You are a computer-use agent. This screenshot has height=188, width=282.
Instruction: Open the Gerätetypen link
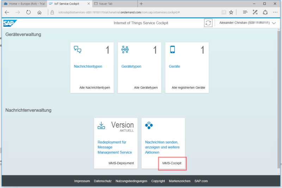point(131,66)
